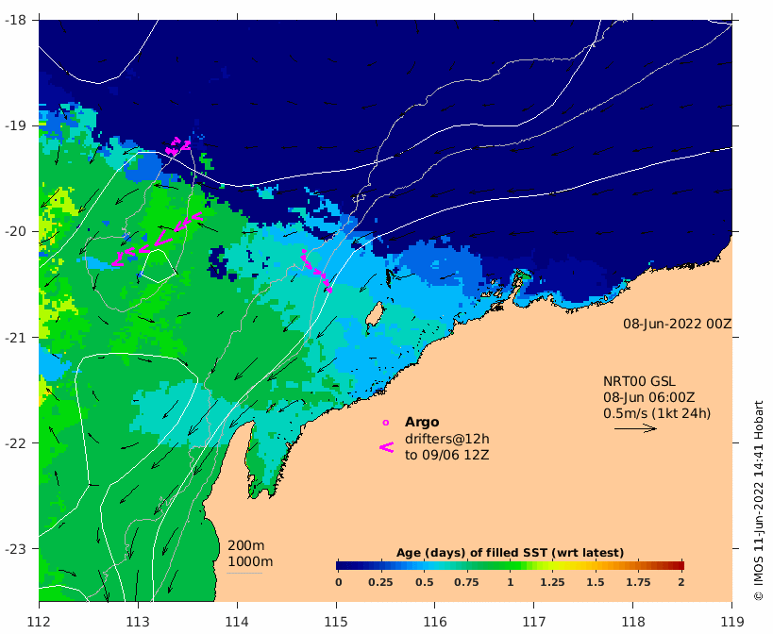Screen dimensions: 773x634
Task: Click the small island near 20.8S 115.4E
Action: click(375, 314)
